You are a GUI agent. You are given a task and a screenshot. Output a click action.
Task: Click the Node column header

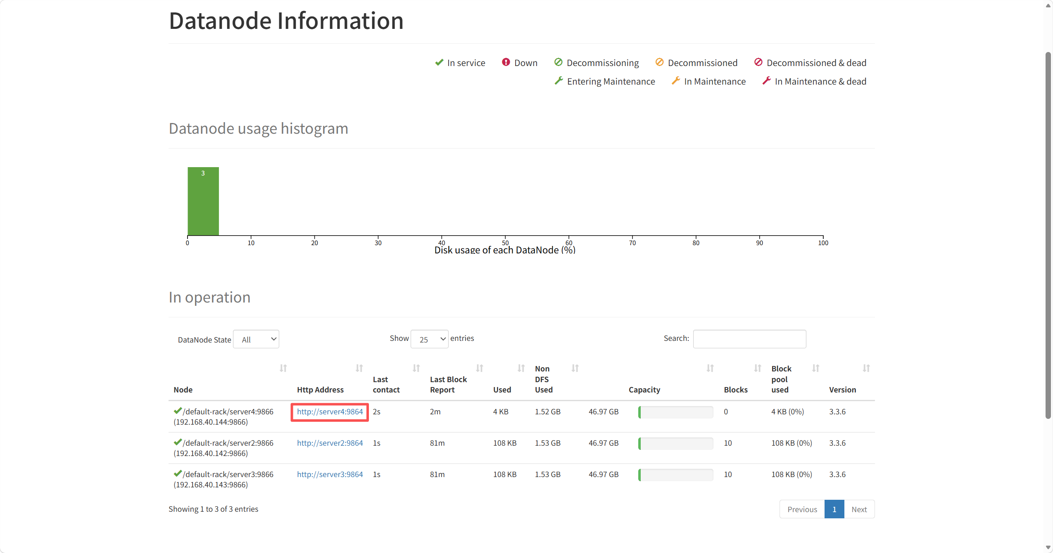click(x=183, y=390)
